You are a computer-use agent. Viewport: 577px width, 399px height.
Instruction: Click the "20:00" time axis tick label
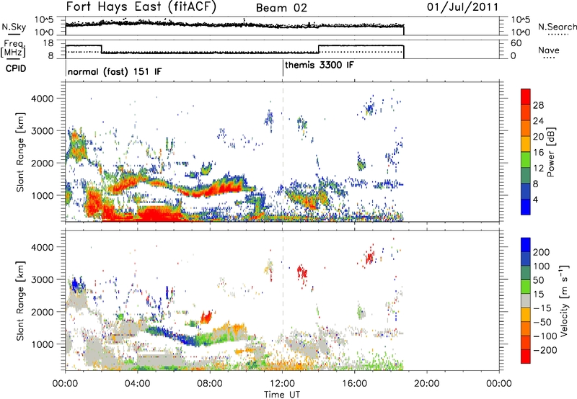pyautogui.click(x=427, y=384)
